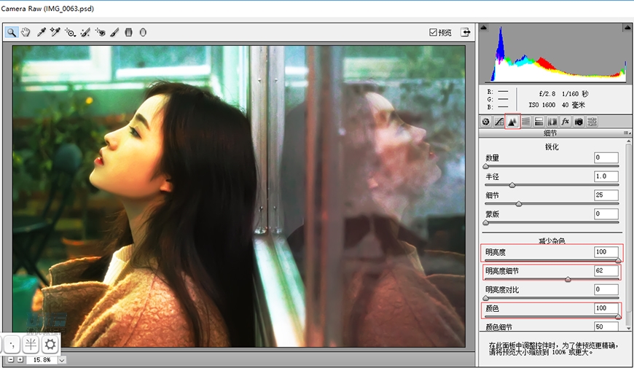The width and height of the screenshot is (634, 368).
Task: Open the 细节 panel flyout menu
Action: [626, 133]
